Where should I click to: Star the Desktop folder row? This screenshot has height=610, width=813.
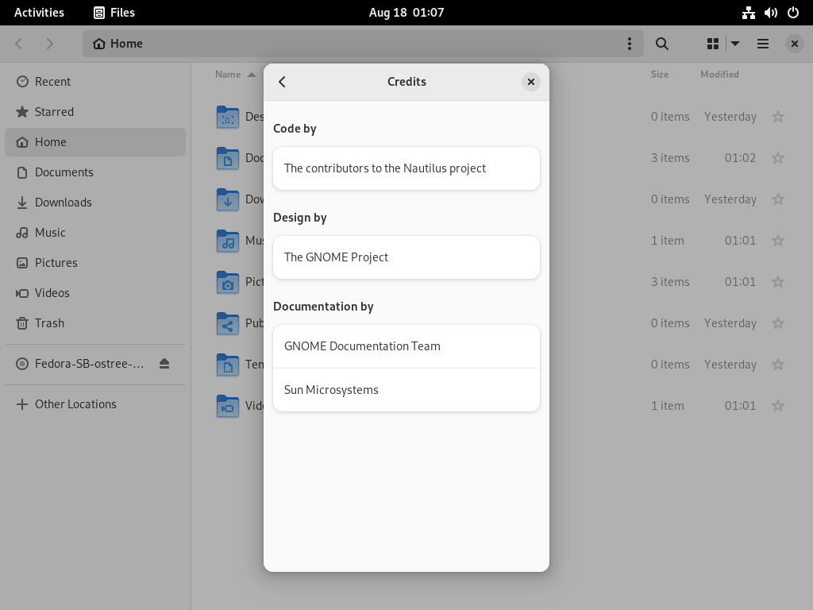(x=778, y=117)
